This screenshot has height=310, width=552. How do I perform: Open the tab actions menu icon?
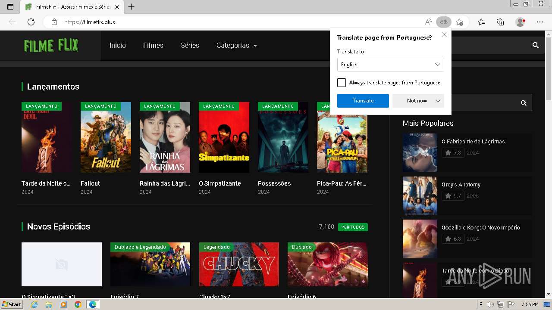point(10,7)
